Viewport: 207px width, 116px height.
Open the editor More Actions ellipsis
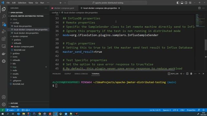(x=203, y=8)
